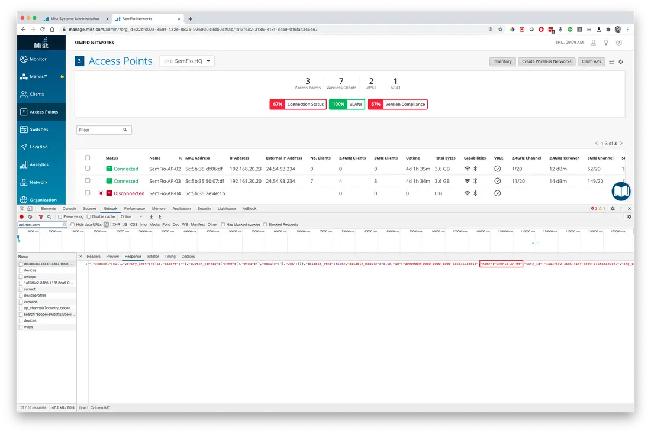Open the Marvis sidebar icon
651x434 pixels.
pyautogui.click(x=24, y=76)
